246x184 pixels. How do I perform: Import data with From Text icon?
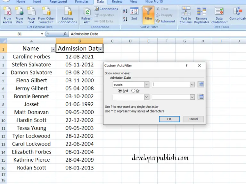31,15
